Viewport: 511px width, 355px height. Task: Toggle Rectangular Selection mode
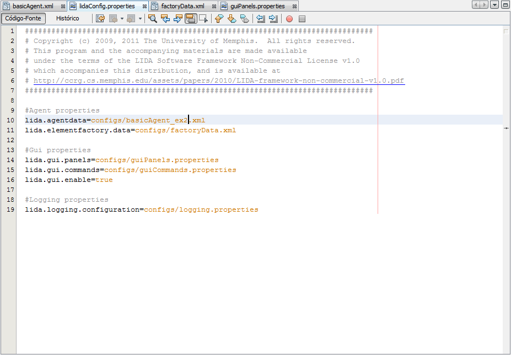(203, 18)
